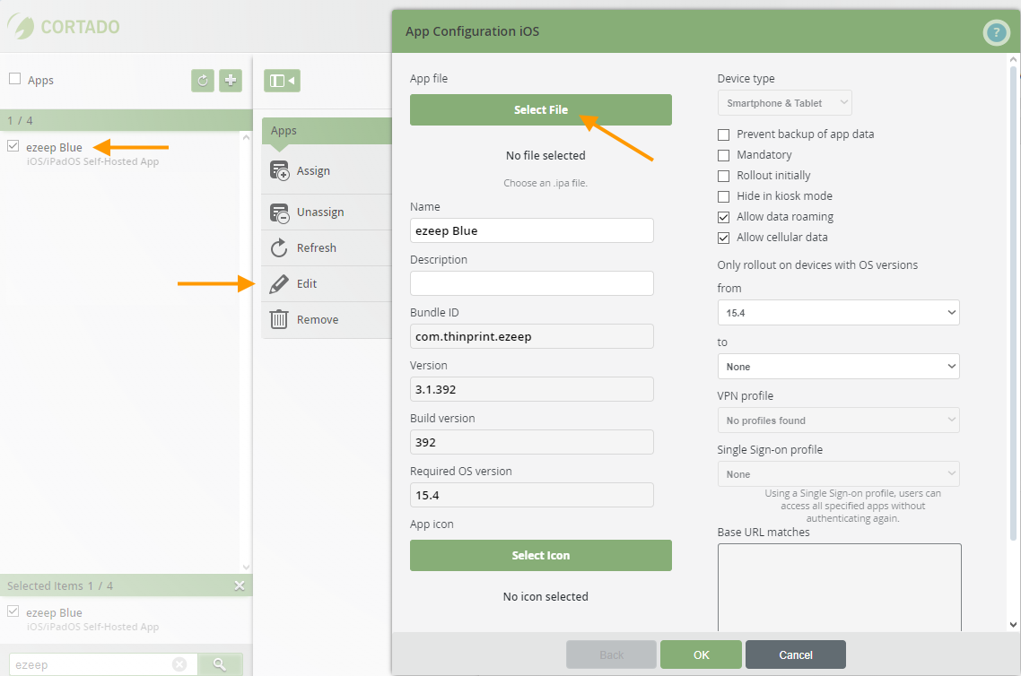Select ezeep Blue app row text

[54, 148]
